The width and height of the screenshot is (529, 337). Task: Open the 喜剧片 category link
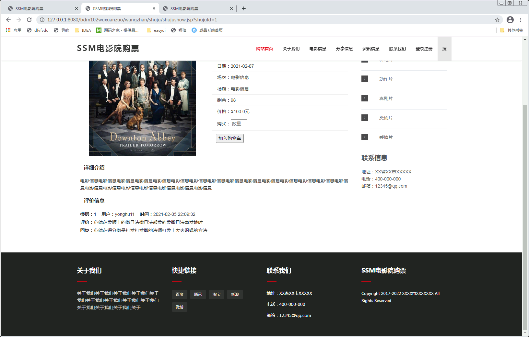click(x=386, y=99)
